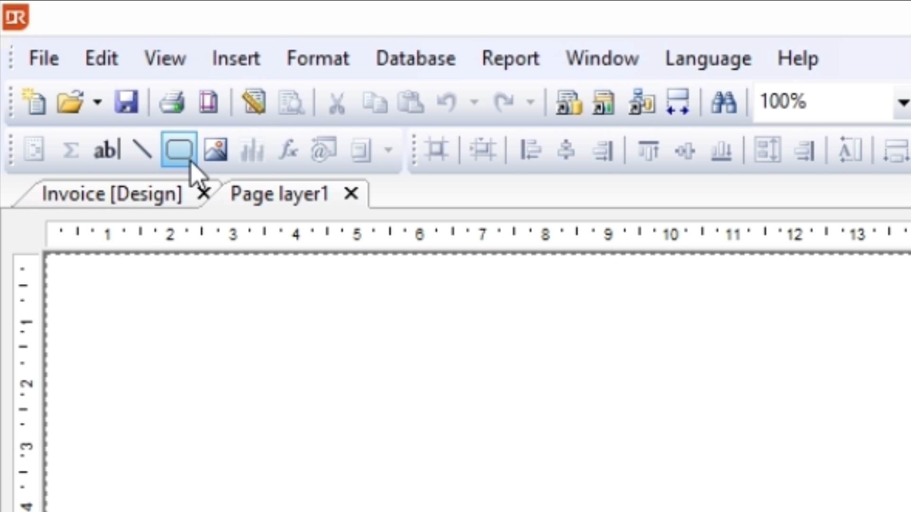Select the Insert Text Object tool
Screen dimensions: 911x512
coord(107,150)
